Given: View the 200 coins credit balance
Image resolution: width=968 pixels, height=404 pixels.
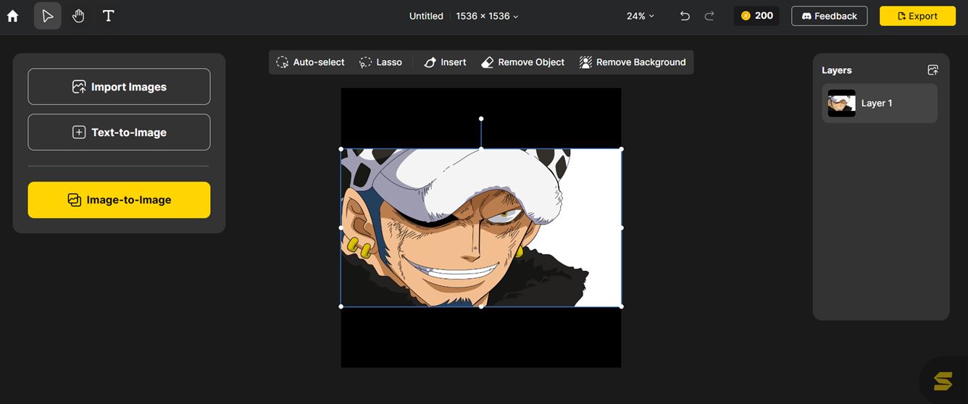Looking at the screenshot, I should 756,16.
